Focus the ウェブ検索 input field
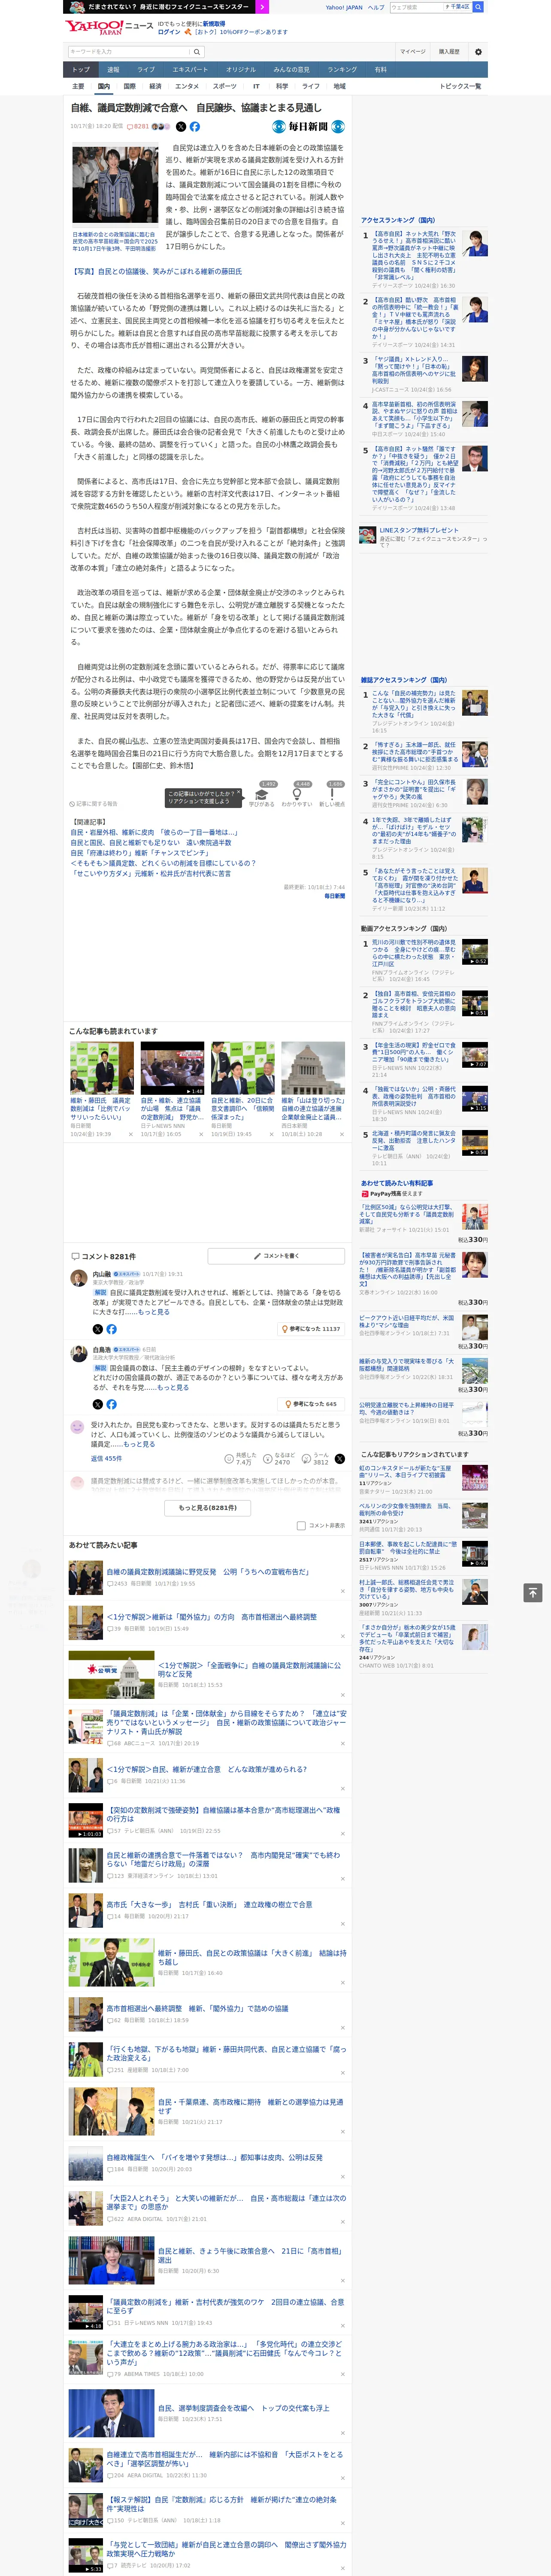551x2576 pixels. [417, 7]
